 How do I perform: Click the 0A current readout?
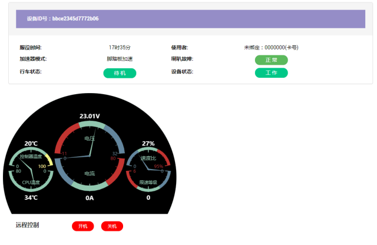pyautogui.click(x=90, y=198)
